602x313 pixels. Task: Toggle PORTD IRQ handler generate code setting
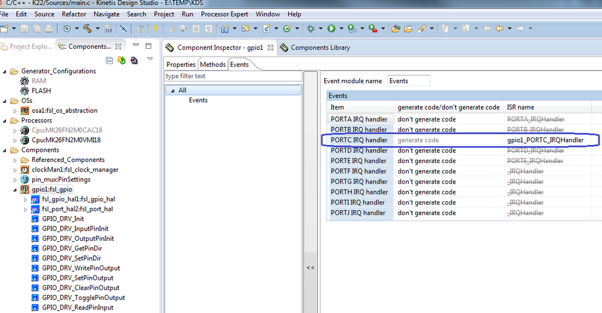pos(448,150)
